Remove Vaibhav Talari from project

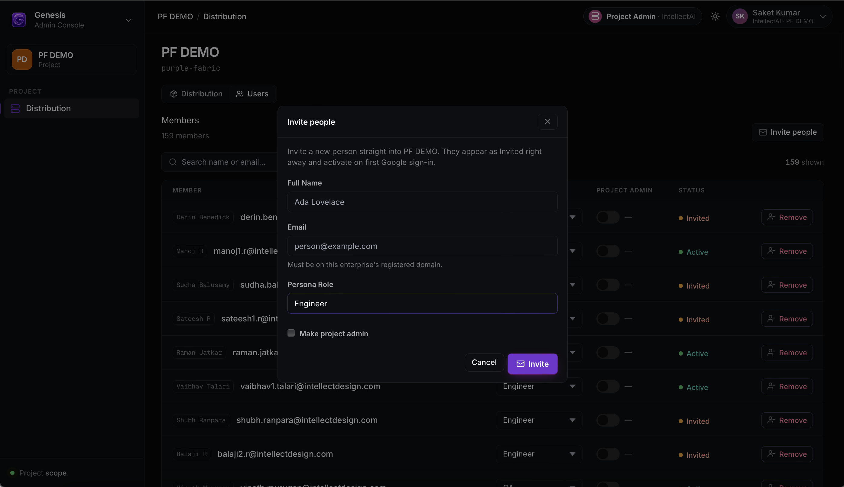tap(787, 386)
